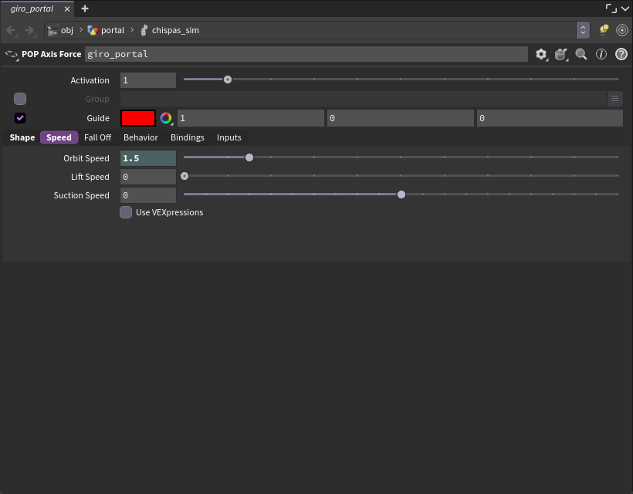The image size is (633, 494).
Task: Click the portal path segment
Action: tap(113, 30)
